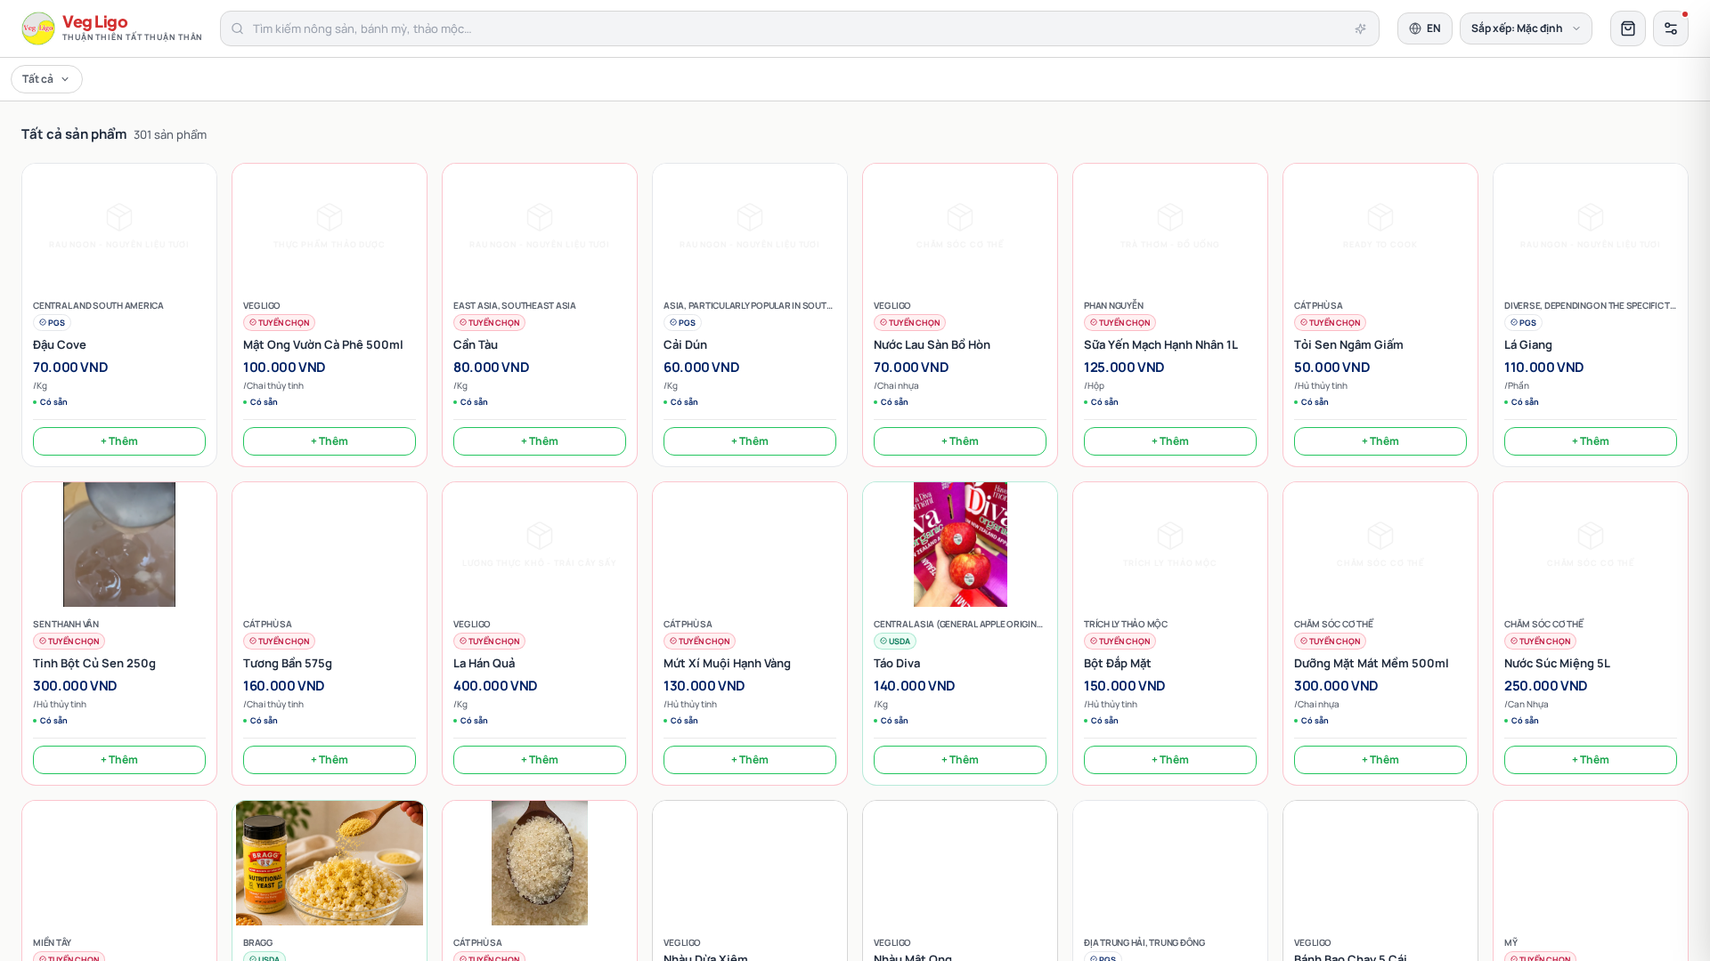
Task: Add Tương Bần 575g to cart
Action: 330,760
